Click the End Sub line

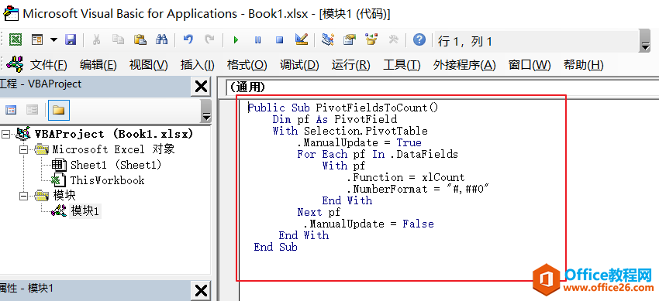[276, 248]
